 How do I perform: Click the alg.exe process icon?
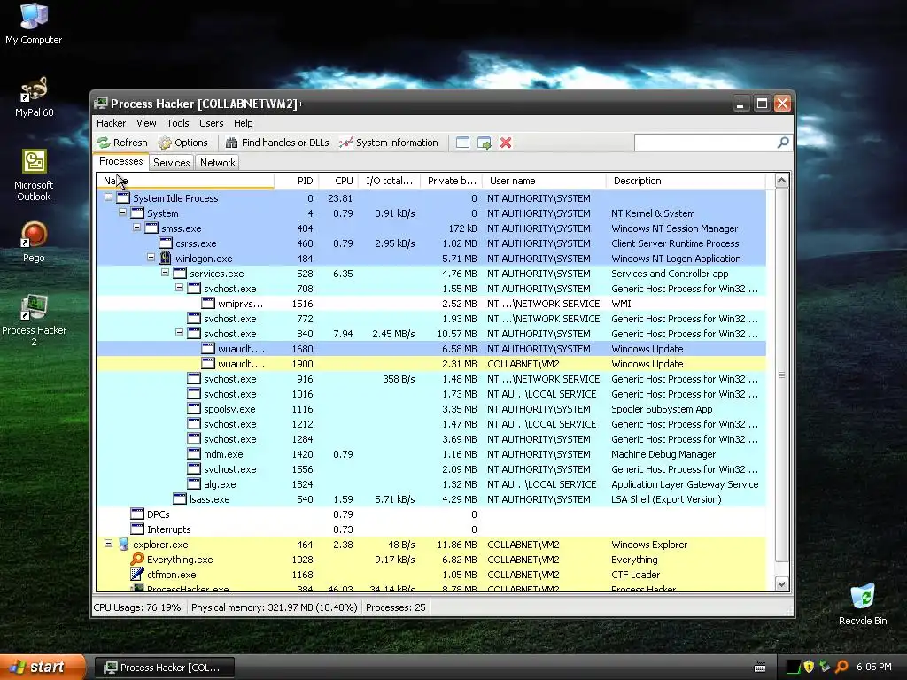194,484
